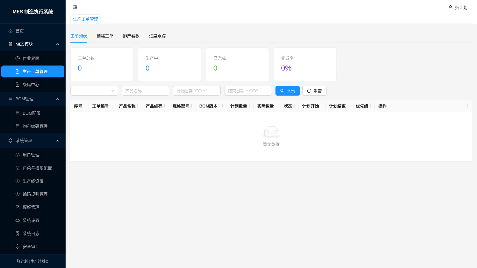Image resolution: width=477 pixels, height=268 pixels.
Task: Open the 张计划 user menu
Action: pyautogui.click(x=458, y=7)
